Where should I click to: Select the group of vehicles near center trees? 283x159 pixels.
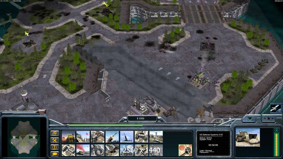click(167, 48)
